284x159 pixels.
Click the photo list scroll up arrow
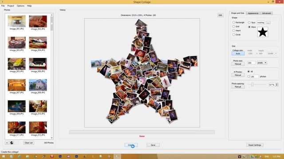[52, 15]
